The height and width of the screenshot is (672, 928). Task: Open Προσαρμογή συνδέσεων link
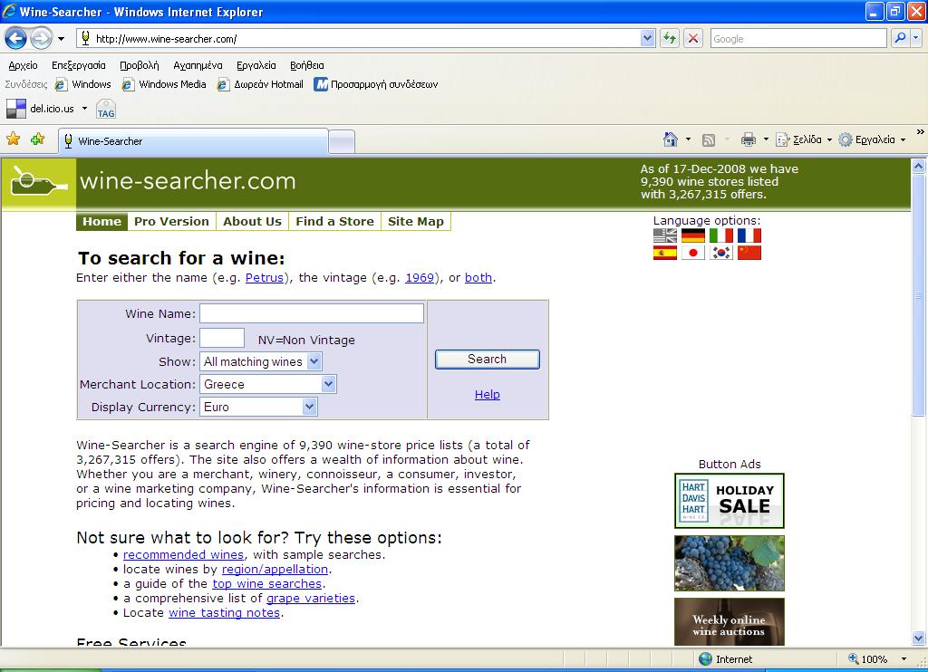tap(376, 84)
